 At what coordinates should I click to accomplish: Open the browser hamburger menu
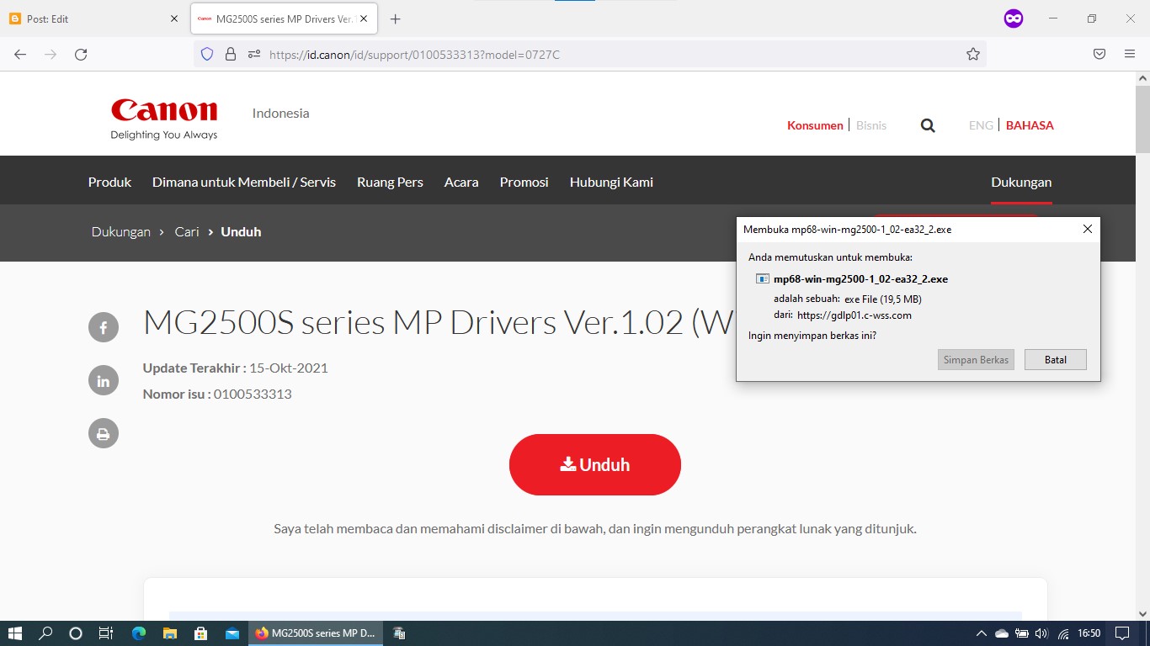click(1129, 53)
